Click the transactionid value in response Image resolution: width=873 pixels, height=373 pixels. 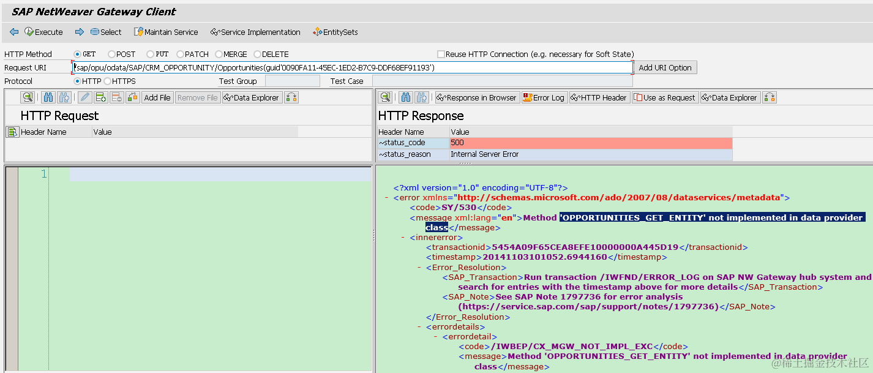pyautogui.click(x=585, y=247)
